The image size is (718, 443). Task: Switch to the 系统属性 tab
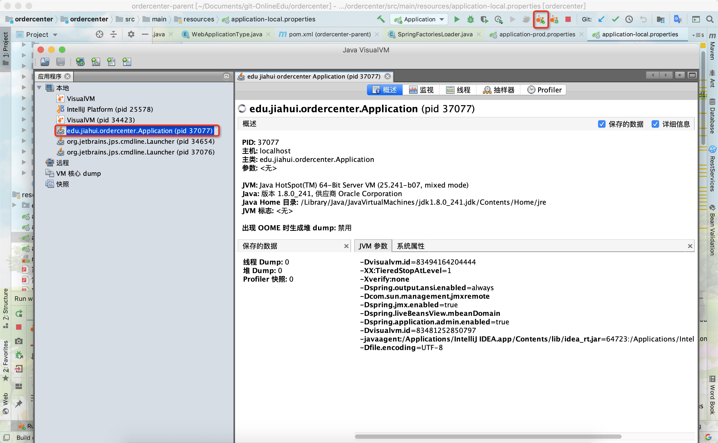tap(410, 246)
